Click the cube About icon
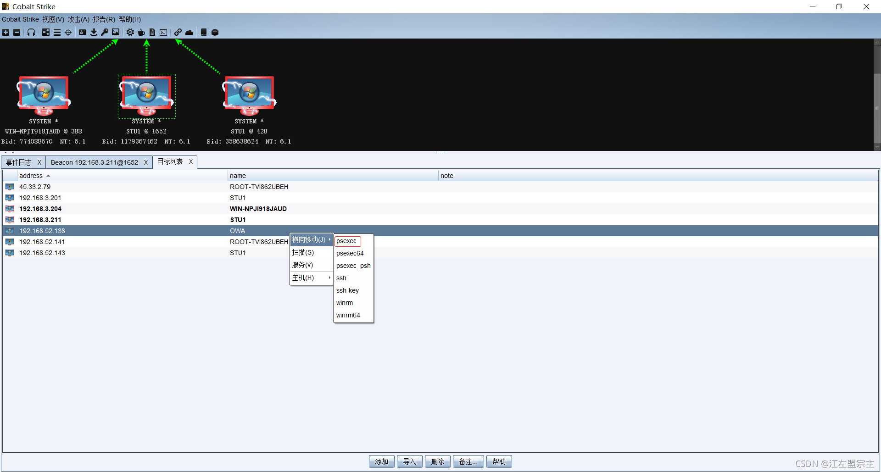 (215, 32)
